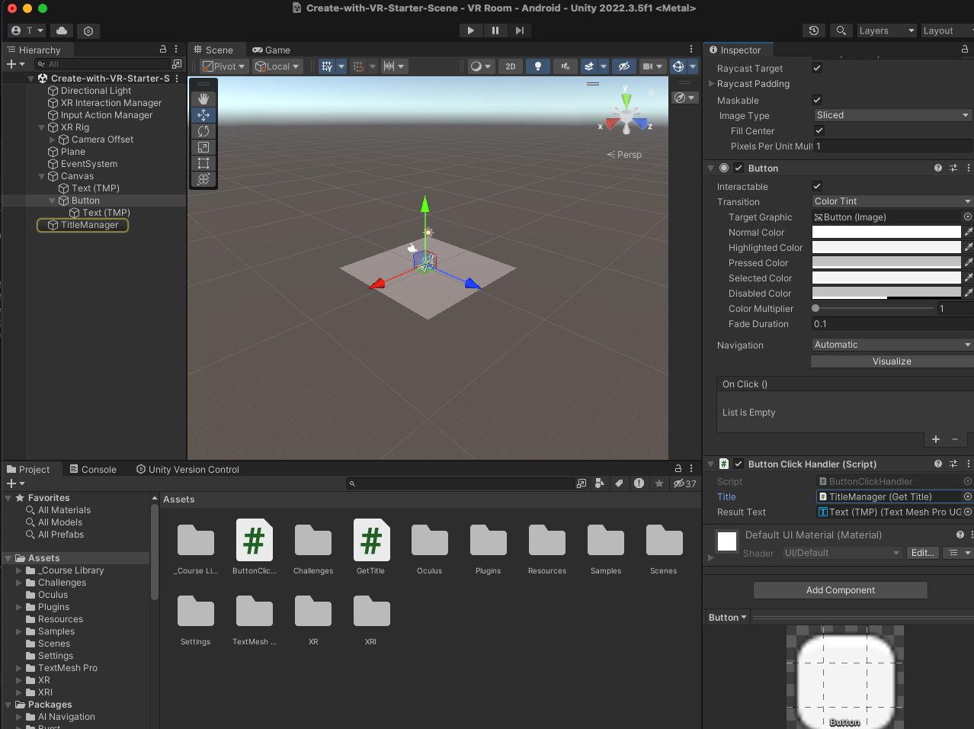Click the Pause button in toolbar

tap(495, 31)
